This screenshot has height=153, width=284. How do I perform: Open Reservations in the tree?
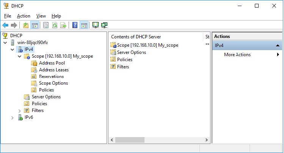pos(51,77)
